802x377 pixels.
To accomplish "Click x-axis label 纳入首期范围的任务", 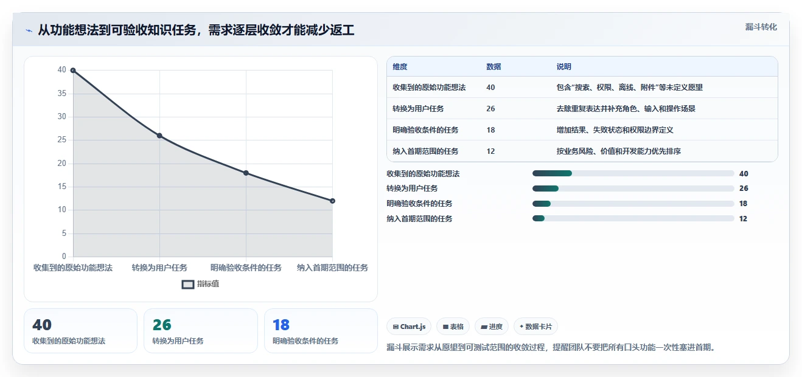I will (x=332, y=268).
